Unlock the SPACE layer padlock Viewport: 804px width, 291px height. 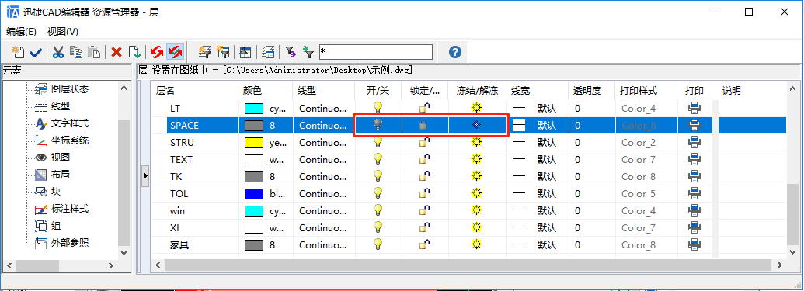click(x=423, y=124)
